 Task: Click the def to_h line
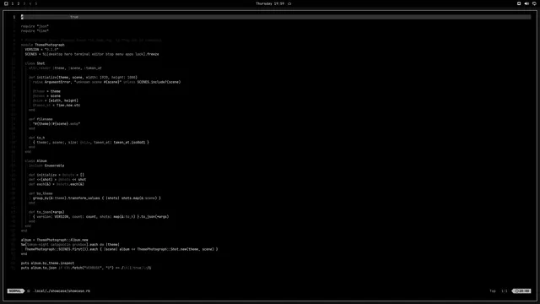(37, 138)
